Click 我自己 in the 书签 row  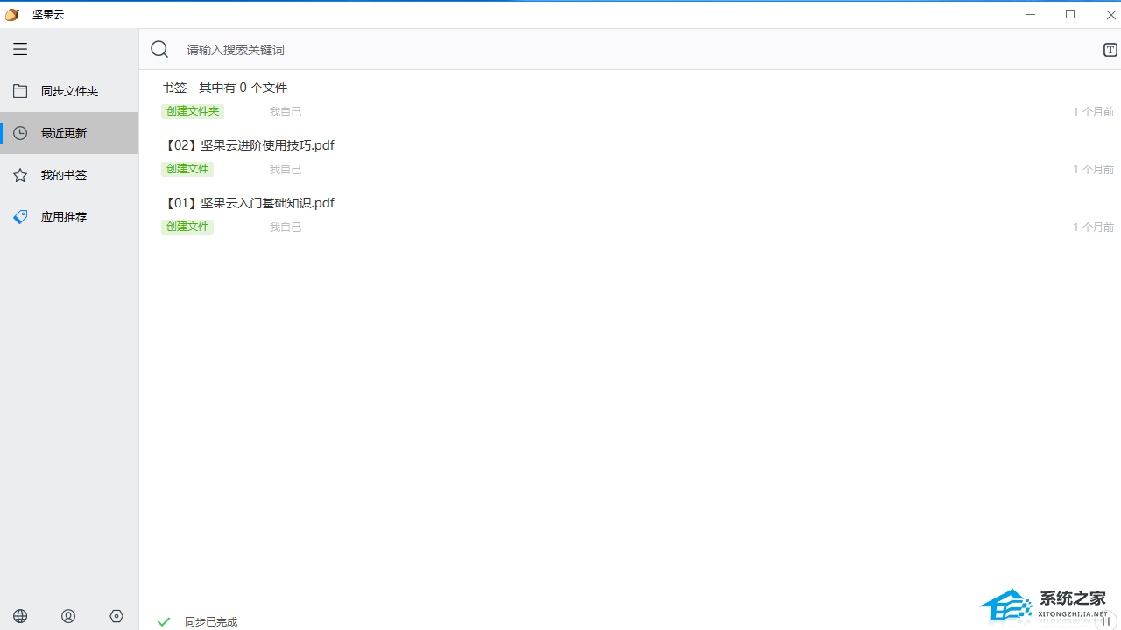pyautogui.click(x=286, y=112)
